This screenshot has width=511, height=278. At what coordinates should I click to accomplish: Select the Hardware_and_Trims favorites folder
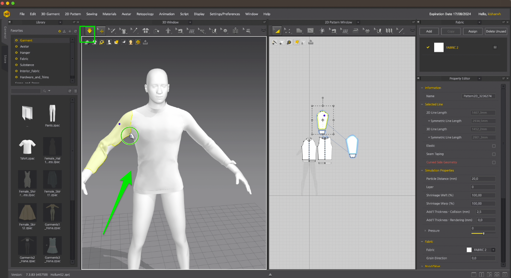tap(34, 77)
